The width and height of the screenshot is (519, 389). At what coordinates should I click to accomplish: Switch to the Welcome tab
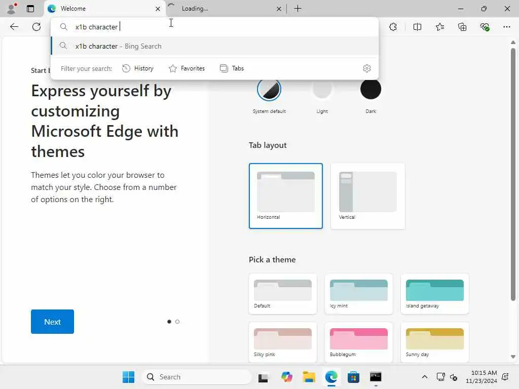tap(104, 9)
